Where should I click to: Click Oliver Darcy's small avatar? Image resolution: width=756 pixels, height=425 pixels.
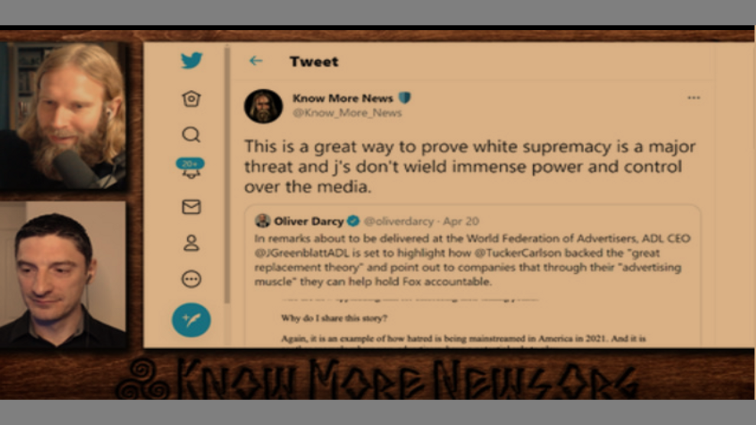pyautogui.click(x=263, y=221)
